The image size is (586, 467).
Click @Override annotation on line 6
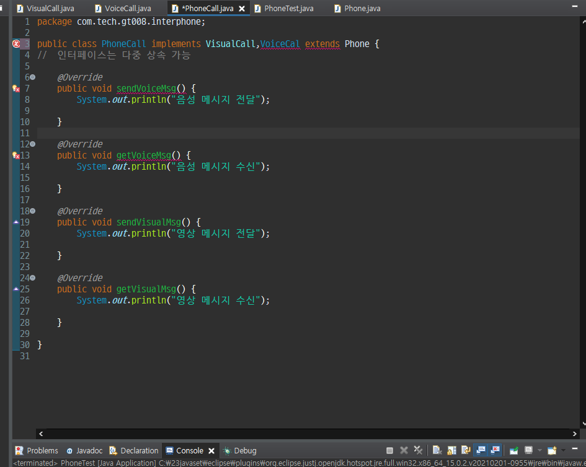pyautogui.click(x=79, y=77)
